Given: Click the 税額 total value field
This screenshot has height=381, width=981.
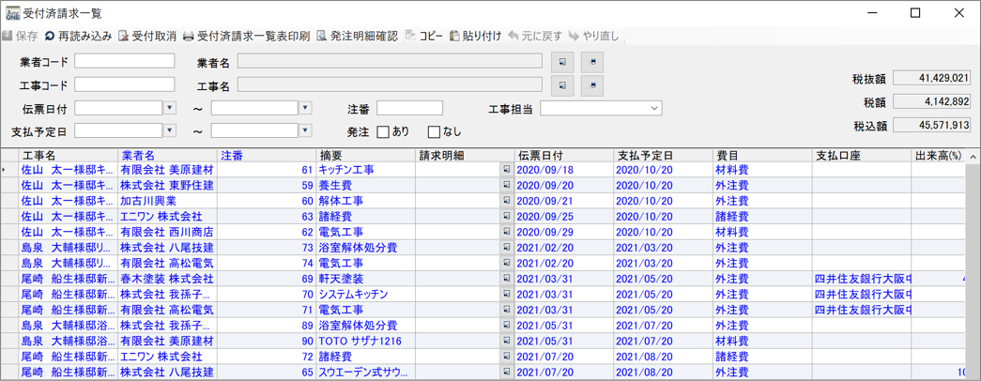Looking at the screenshot, I should [931, 102].
